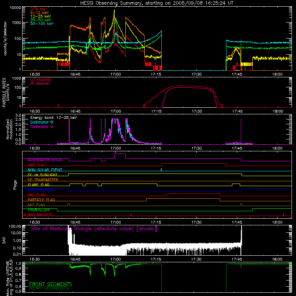Click 'Size of Reduced Triangle' panel caption
Screen dimensions: 296x296
coord(94,229)
